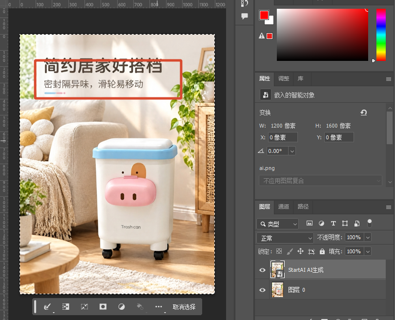Open the opacity dropdown arrow
Viewport: 395px width, 320px height.
click(368, 237)
